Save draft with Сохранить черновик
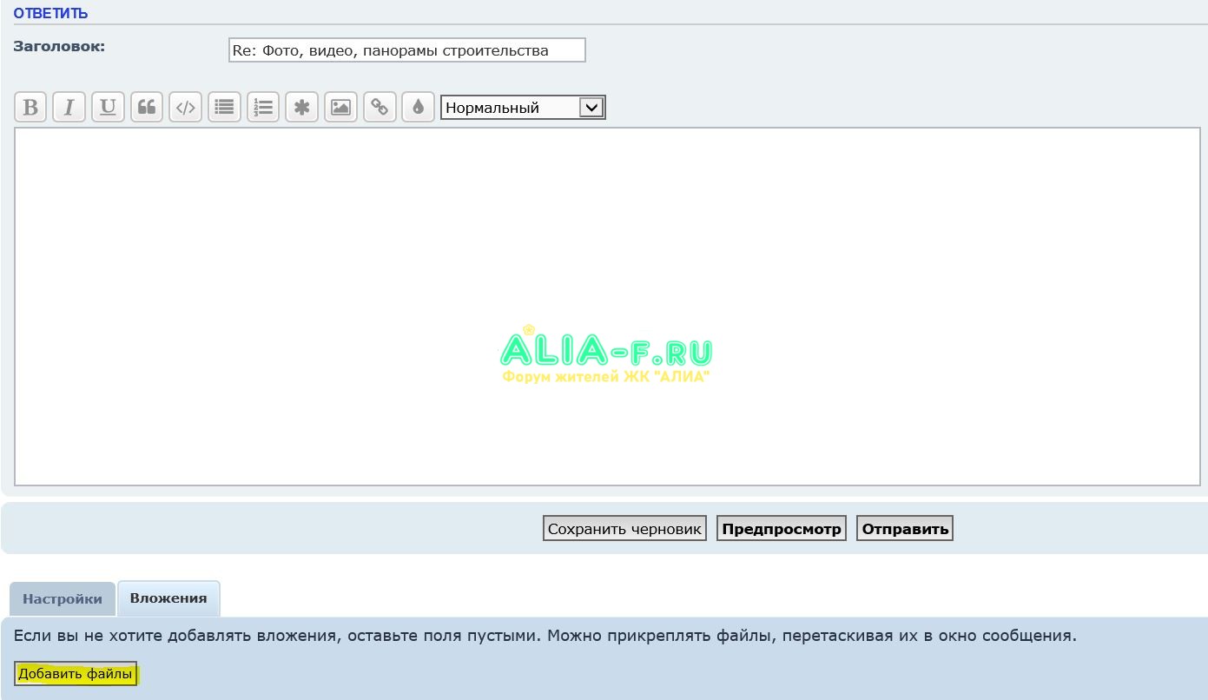The width and height of the screenshot is (1208, 700). point(624,528)
